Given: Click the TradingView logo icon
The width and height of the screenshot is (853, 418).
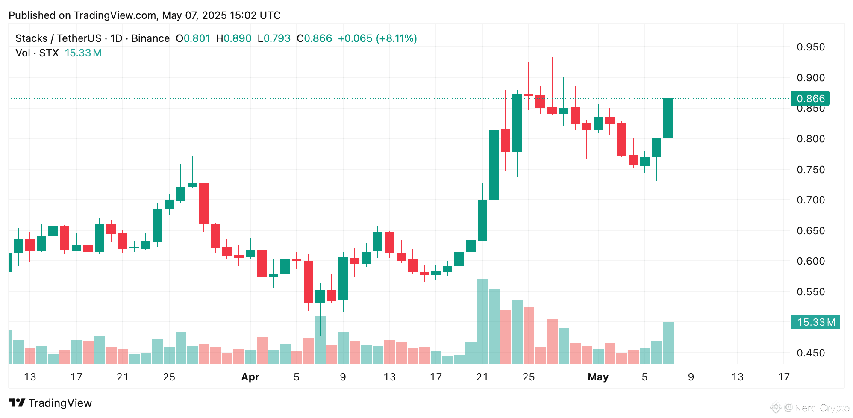Looking at the screenshot, I should [17, 403].
